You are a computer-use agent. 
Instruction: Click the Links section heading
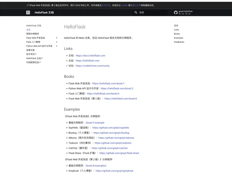pos(68,49)
